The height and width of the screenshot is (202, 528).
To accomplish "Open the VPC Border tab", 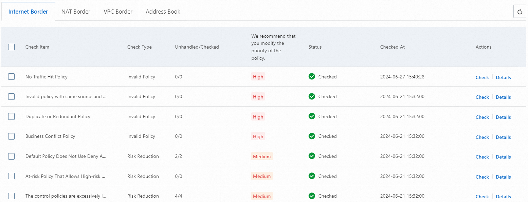I will pos(118,12).
